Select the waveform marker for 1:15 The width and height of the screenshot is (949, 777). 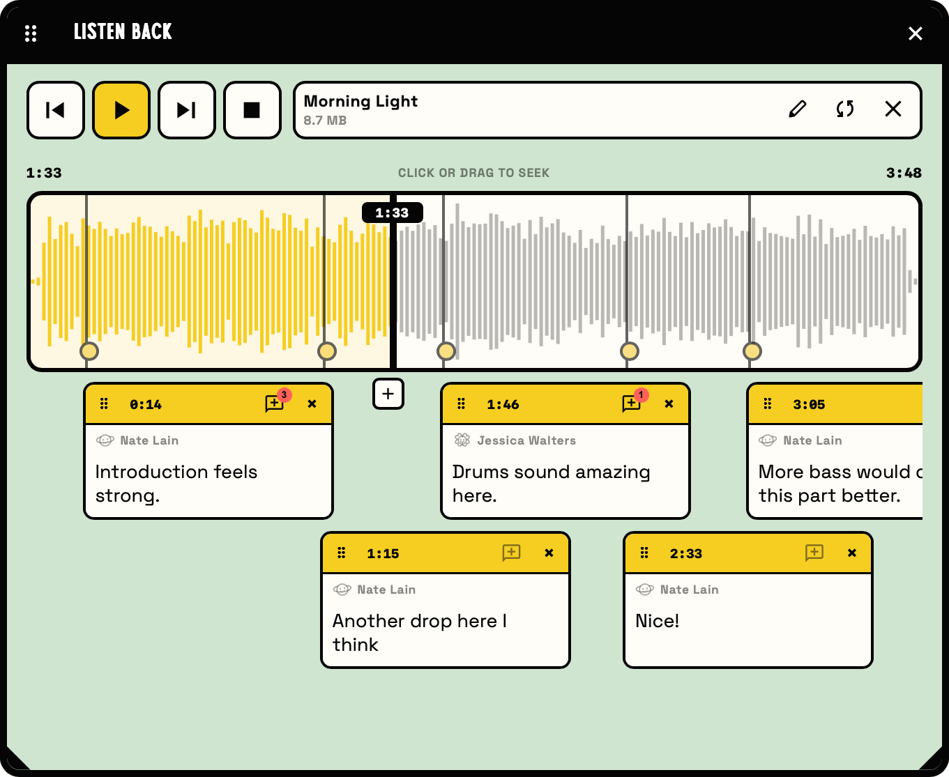[326, 351]
